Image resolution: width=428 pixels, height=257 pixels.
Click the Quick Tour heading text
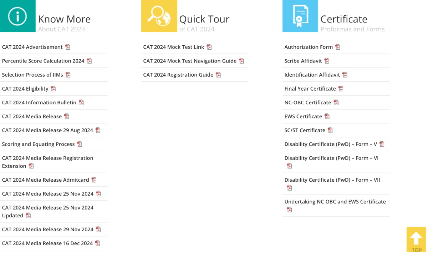pyautogui.click(x=204, y=19)
